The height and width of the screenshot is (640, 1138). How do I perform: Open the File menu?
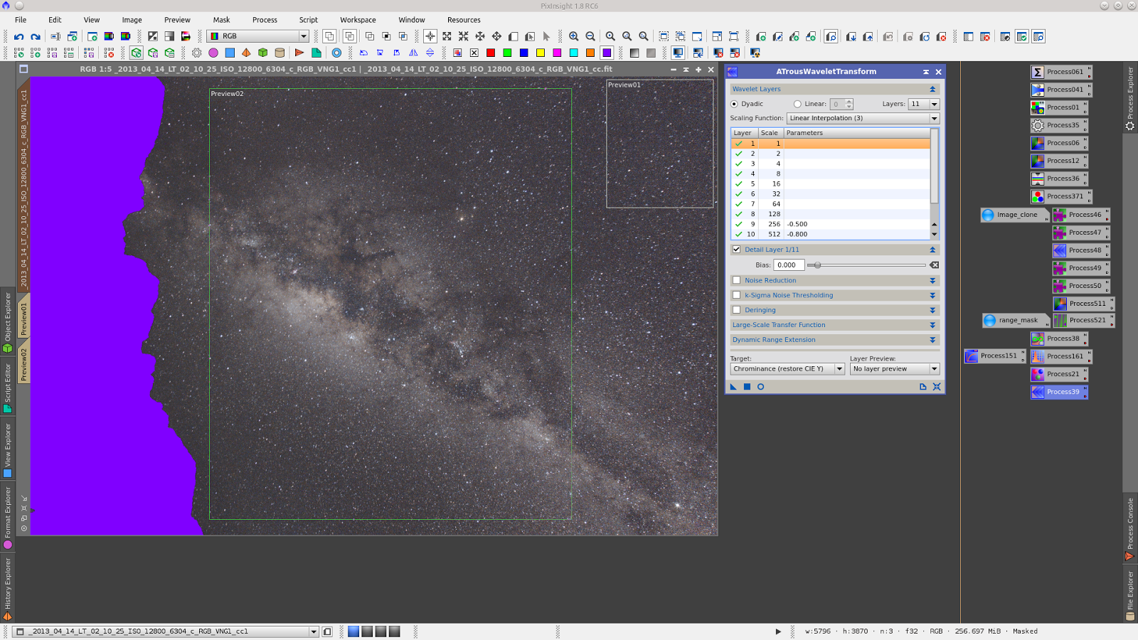click(x=21, y=20)
